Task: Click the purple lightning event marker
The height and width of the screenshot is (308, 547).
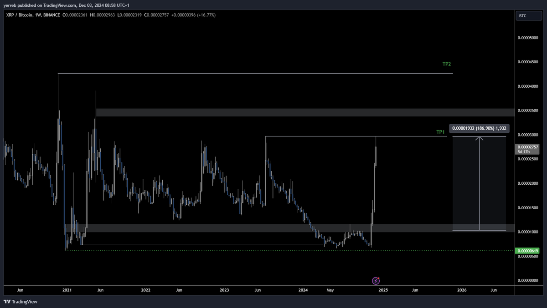Action: [376, 281]
